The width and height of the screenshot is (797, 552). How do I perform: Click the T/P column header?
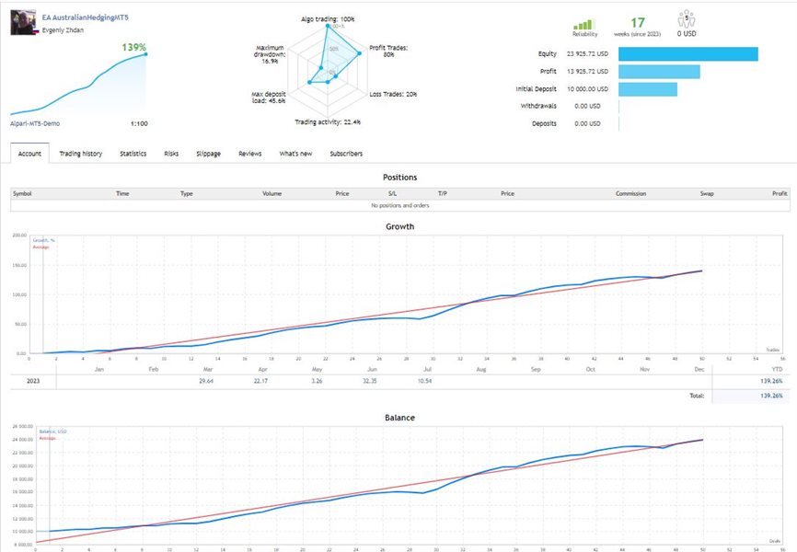point(442,193)
